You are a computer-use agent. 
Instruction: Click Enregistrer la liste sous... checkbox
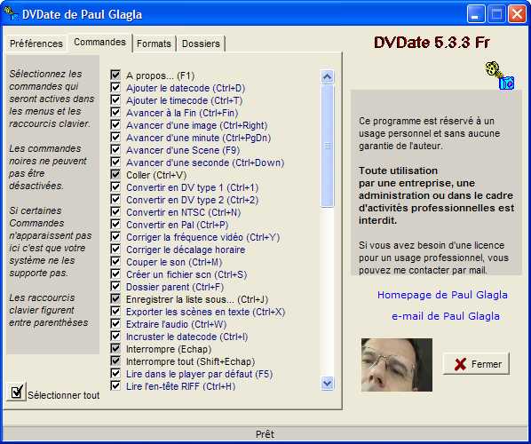(x=115, y=298)
